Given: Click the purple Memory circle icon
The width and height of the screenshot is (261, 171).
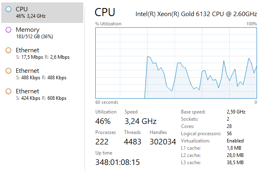Looking at the screenshot, I should pyautogui.click(x=8, y=30).
